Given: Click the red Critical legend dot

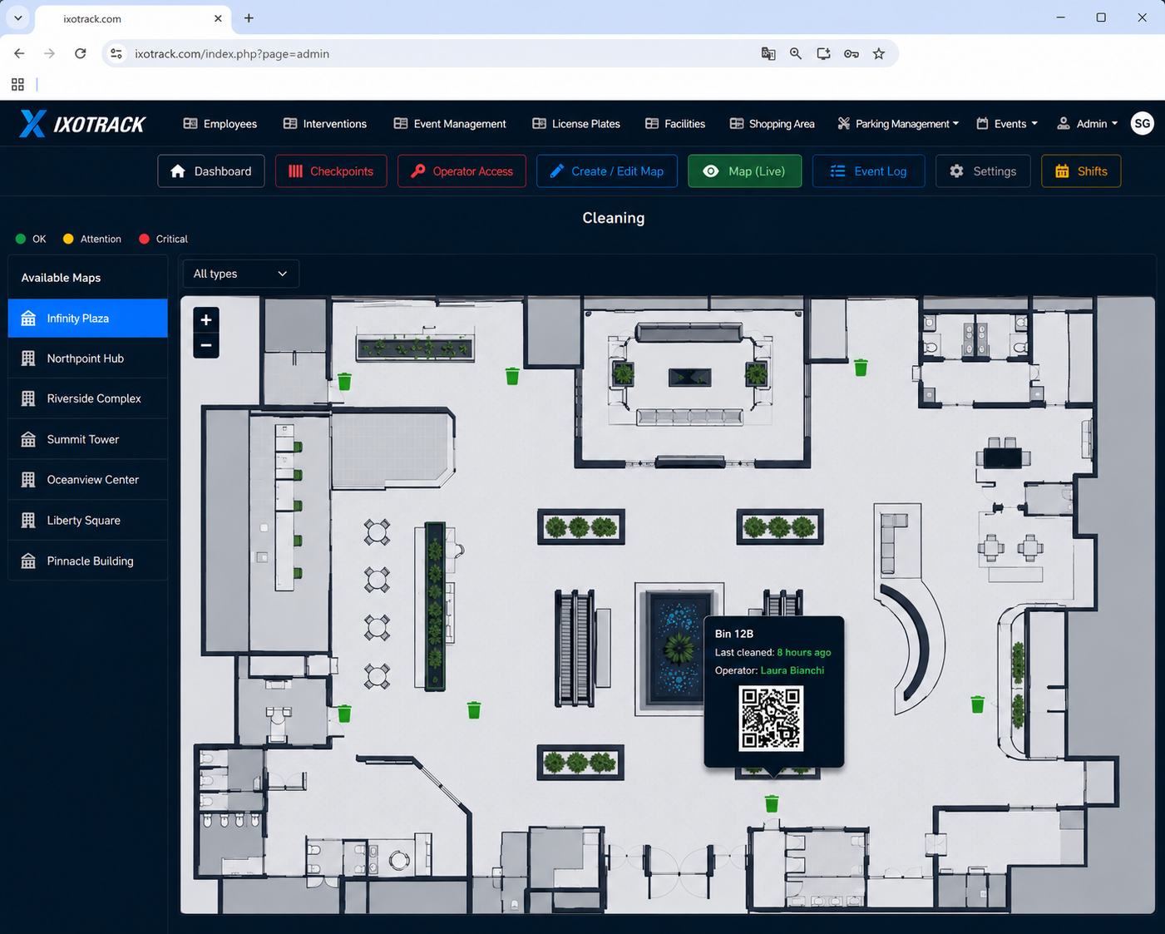Looking at the screenshot, I should click(144, 239).
